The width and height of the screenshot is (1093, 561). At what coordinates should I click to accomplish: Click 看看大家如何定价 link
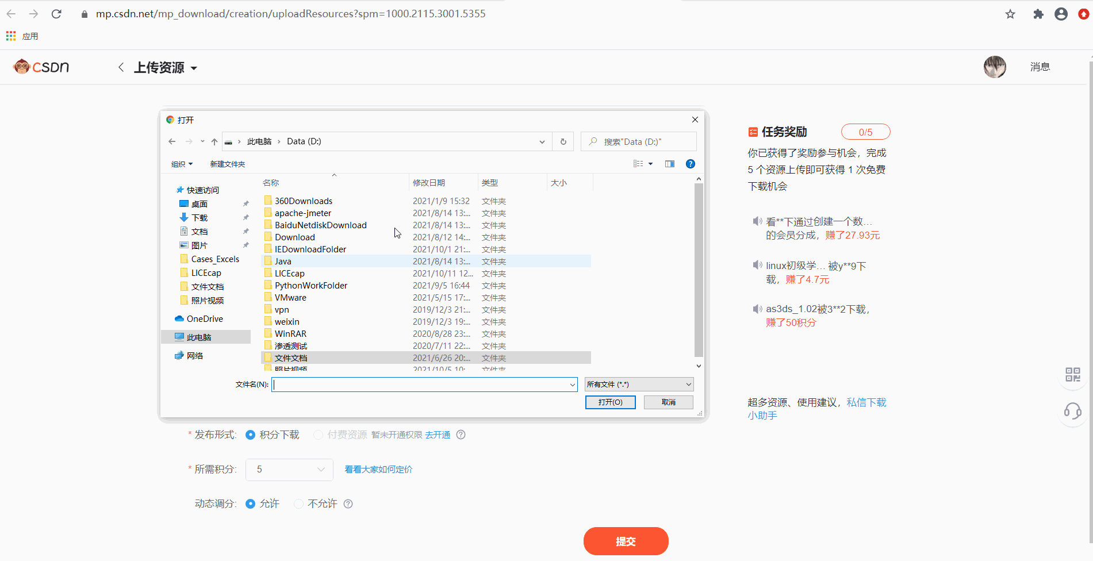(378, 470)
